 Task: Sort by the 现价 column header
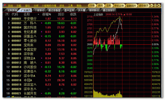[x=61, y=14]
